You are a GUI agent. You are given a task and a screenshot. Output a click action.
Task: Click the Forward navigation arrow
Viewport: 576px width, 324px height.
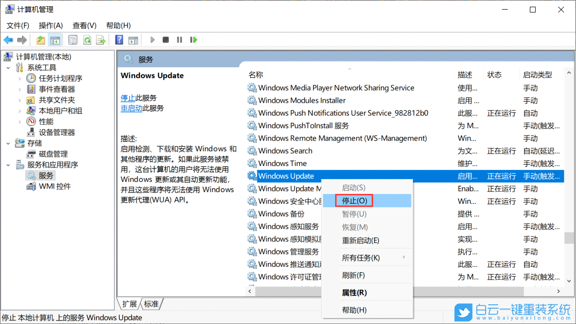tap(22, 40)
